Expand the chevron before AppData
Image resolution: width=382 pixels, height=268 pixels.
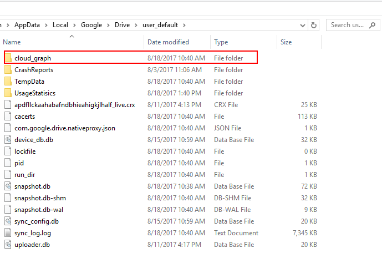8,25
